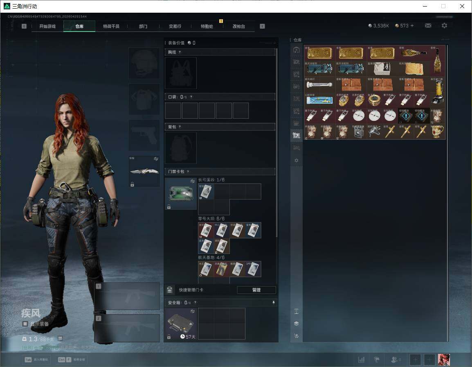The height and width of the screenshot is (367, 472).
Task: Select the melee knife slot
Action: click(x=144, y=171)
